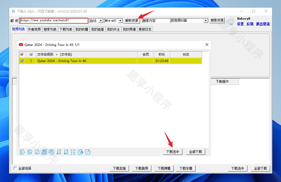Click the robot avatar icon
281x182 pixels.
[231, 21]
